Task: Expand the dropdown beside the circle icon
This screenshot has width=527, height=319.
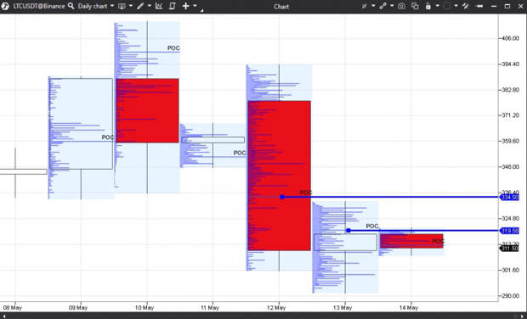Action: pyautogui.click(x=456, y=6)
